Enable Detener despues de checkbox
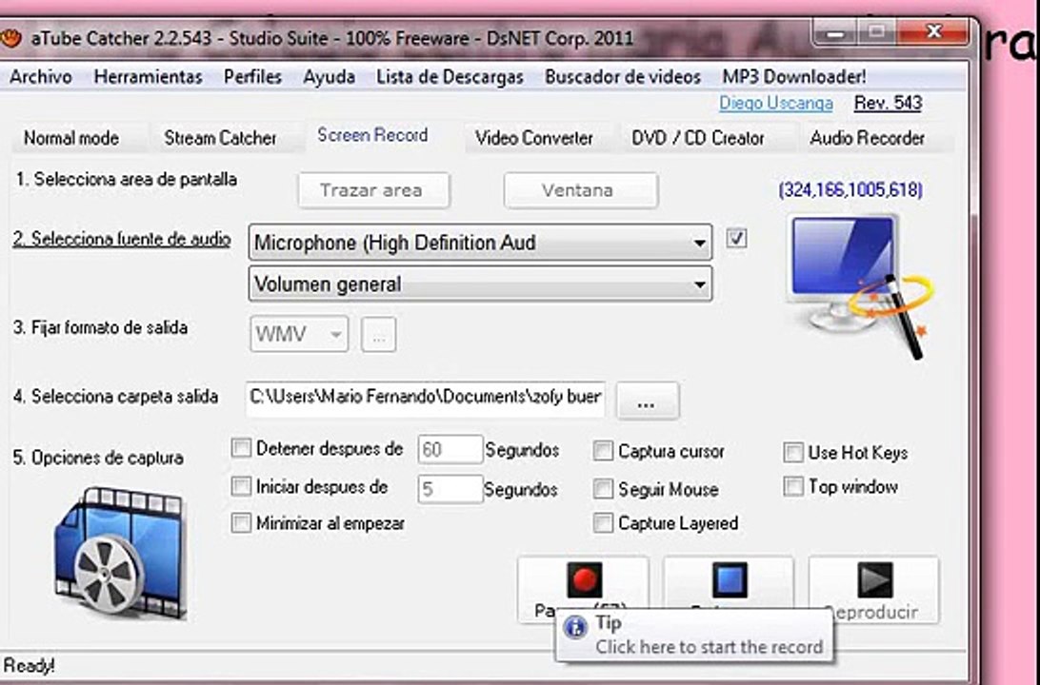 point(241,448)
